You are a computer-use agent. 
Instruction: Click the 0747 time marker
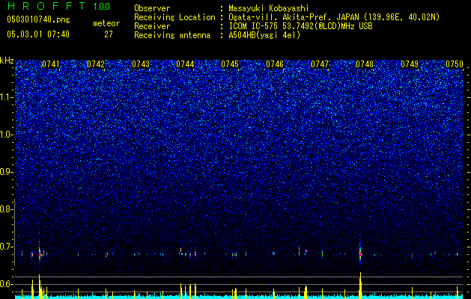tap(319, 64)
